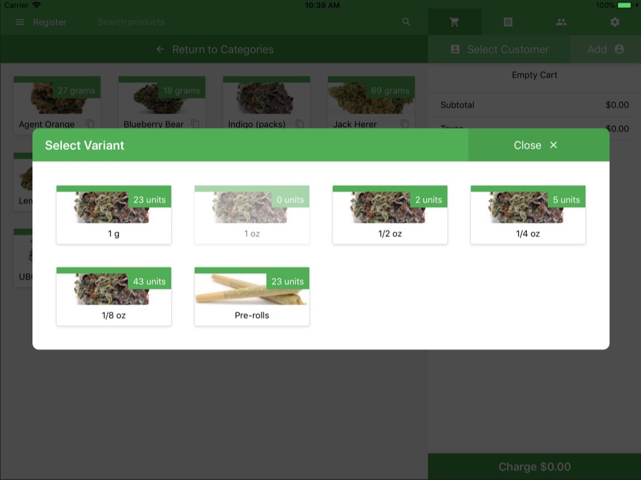This screenshot has height=480, width=641.
Task: Click the search magnifier icon
Action: pos(407,22)
